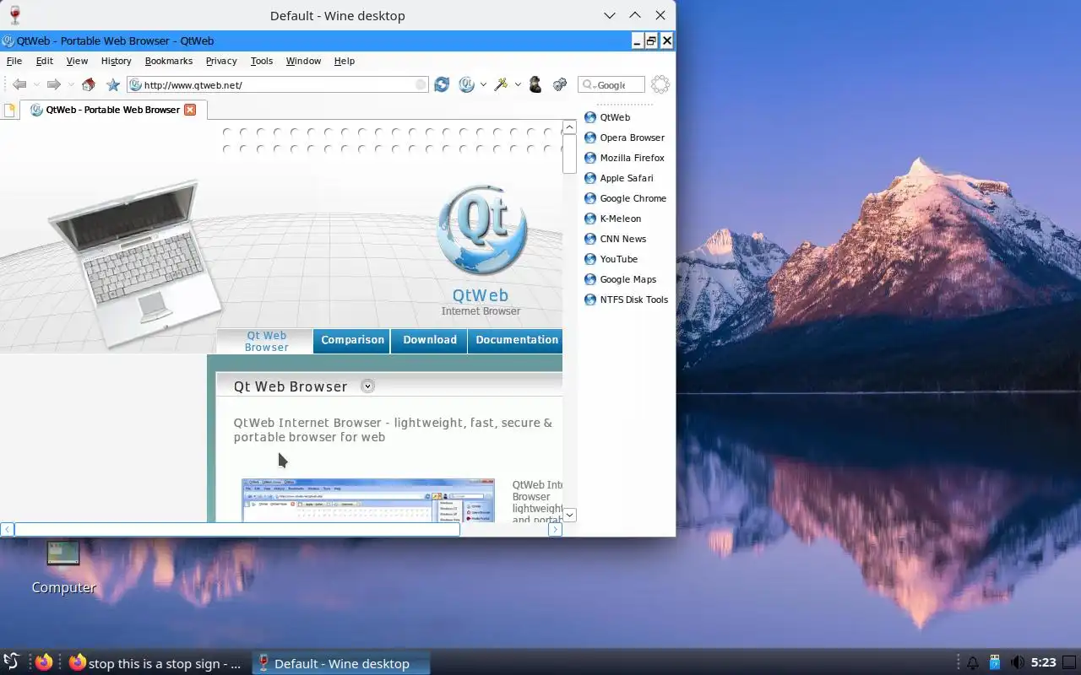
Task: Open the View menu
Action: pos(77,61)
